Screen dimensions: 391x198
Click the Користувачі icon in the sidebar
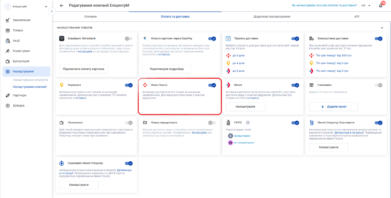7,51
